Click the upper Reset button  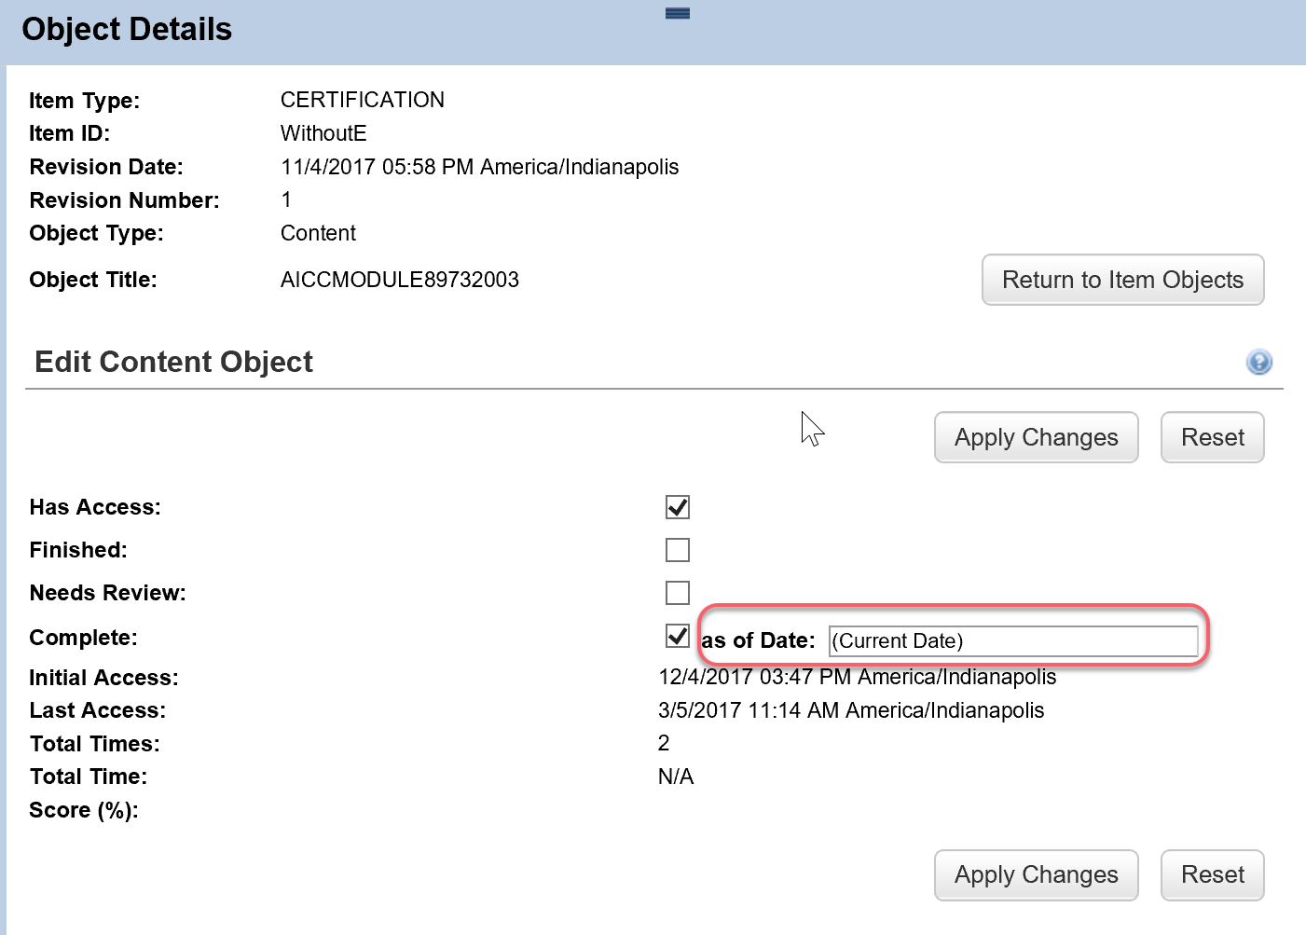1213,437
